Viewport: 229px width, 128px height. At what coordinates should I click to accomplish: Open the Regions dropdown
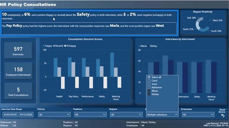coord(126,114)
